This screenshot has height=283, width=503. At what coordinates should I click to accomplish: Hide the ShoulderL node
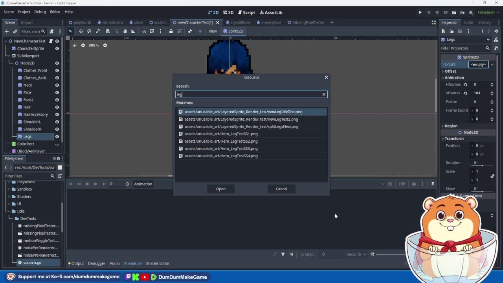point(57,122)
